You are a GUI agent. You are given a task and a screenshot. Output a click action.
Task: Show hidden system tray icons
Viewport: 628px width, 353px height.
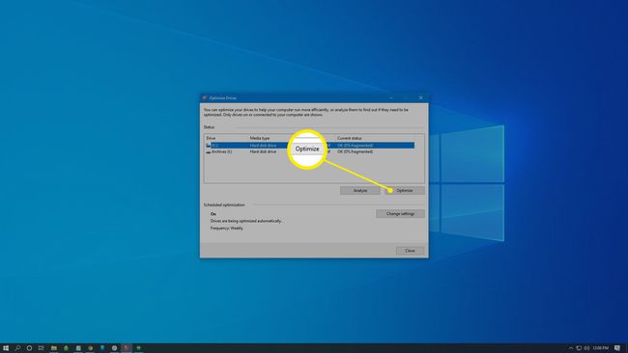coord(571,348)
